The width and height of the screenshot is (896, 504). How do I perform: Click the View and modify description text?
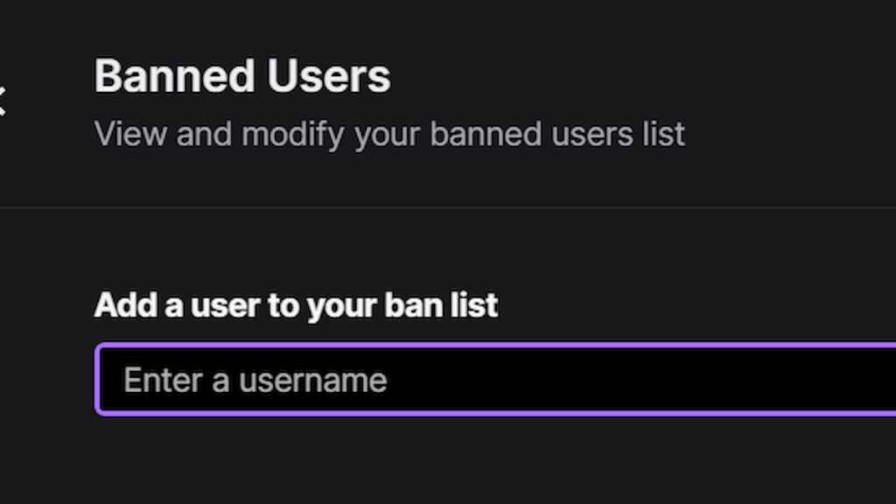(390, 134)
